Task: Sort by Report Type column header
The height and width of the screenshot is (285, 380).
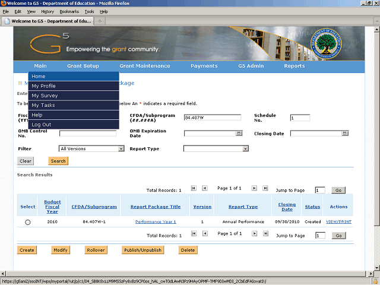Action: [x=243, y=207]
